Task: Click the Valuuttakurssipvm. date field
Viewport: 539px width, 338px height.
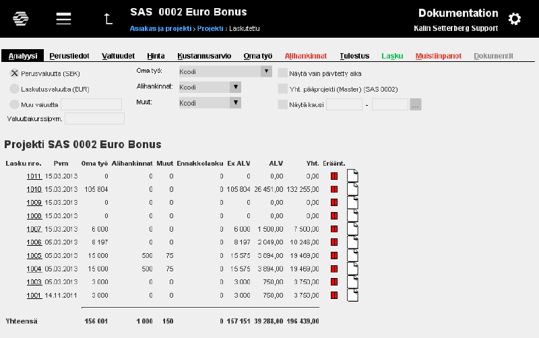Action: tap(94, 119)
